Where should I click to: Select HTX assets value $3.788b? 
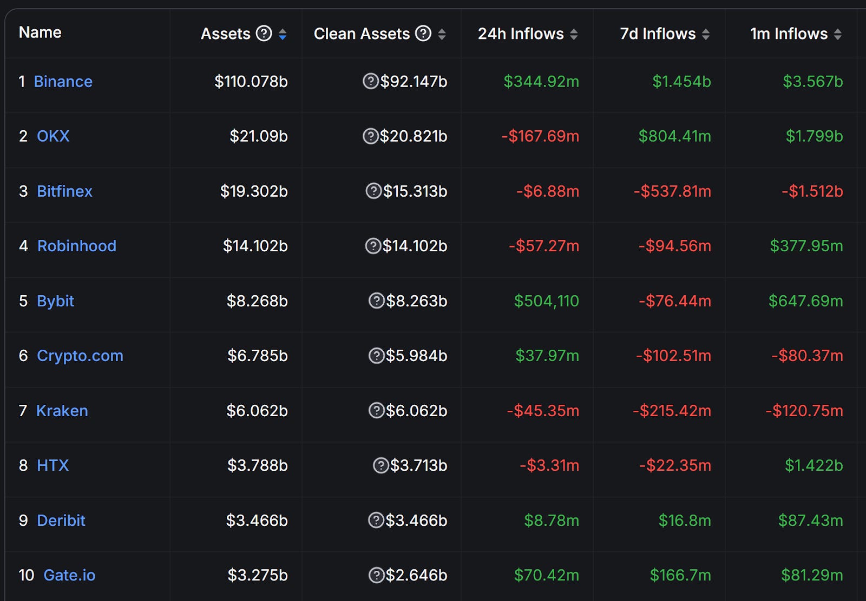pyautogui.click(x=258, y=465)
